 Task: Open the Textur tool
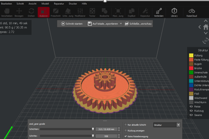(x=92, y=12)
